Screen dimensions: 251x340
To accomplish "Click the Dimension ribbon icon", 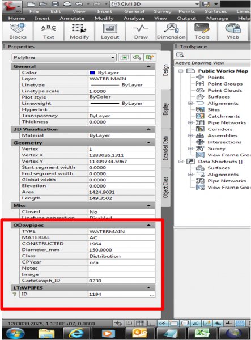I will (171, 31).
